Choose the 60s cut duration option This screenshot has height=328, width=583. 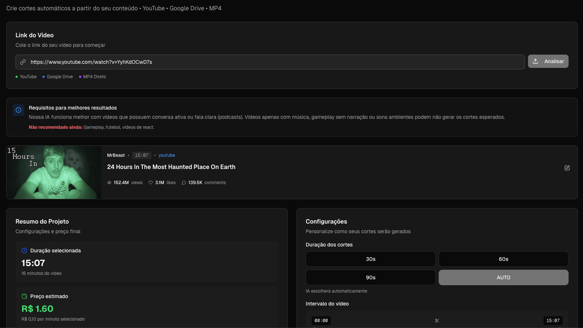click(x=503, y=259)
